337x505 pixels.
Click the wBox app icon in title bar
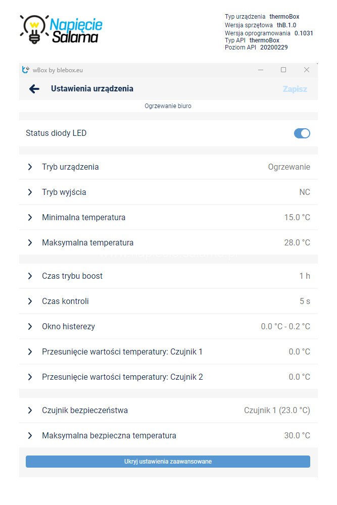(25, 70)
